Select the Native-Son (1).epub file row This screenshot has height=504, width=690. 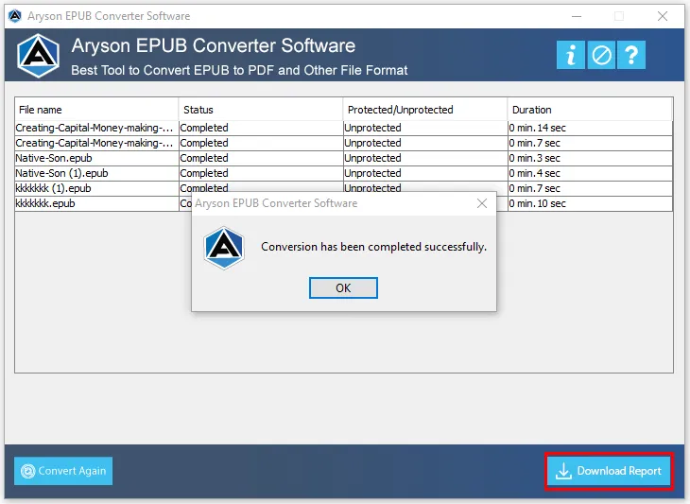click(x=343, y=173)
